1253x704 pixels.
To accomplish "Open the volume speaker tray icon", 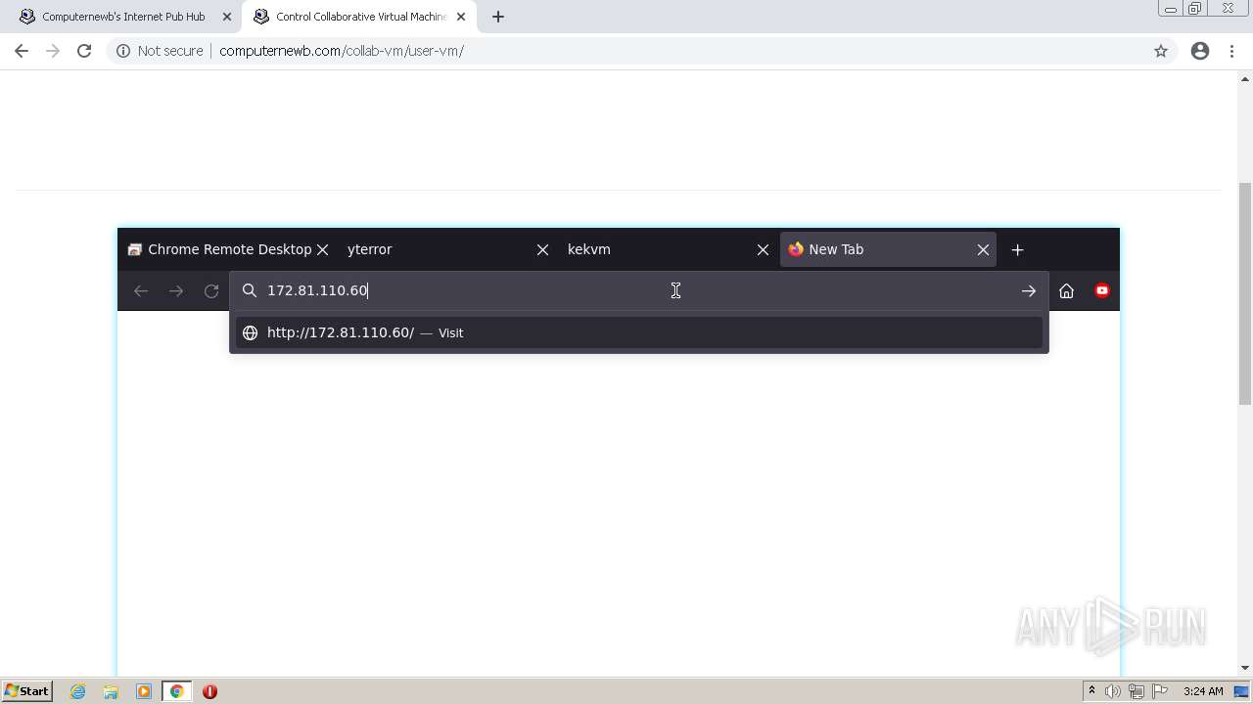I will (x=1113, y=691).
